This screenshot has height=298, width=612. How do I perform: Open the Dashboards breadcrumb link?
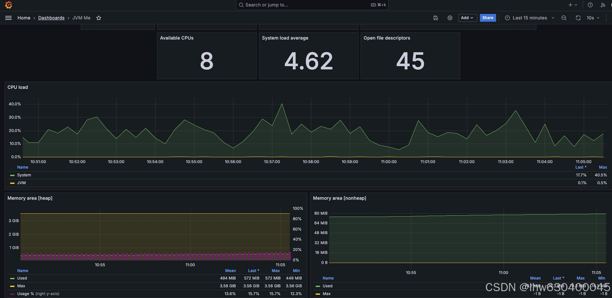[51, 18]
